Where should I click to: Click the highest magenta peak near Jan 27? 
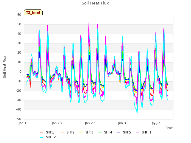click(x=89, y=23)
